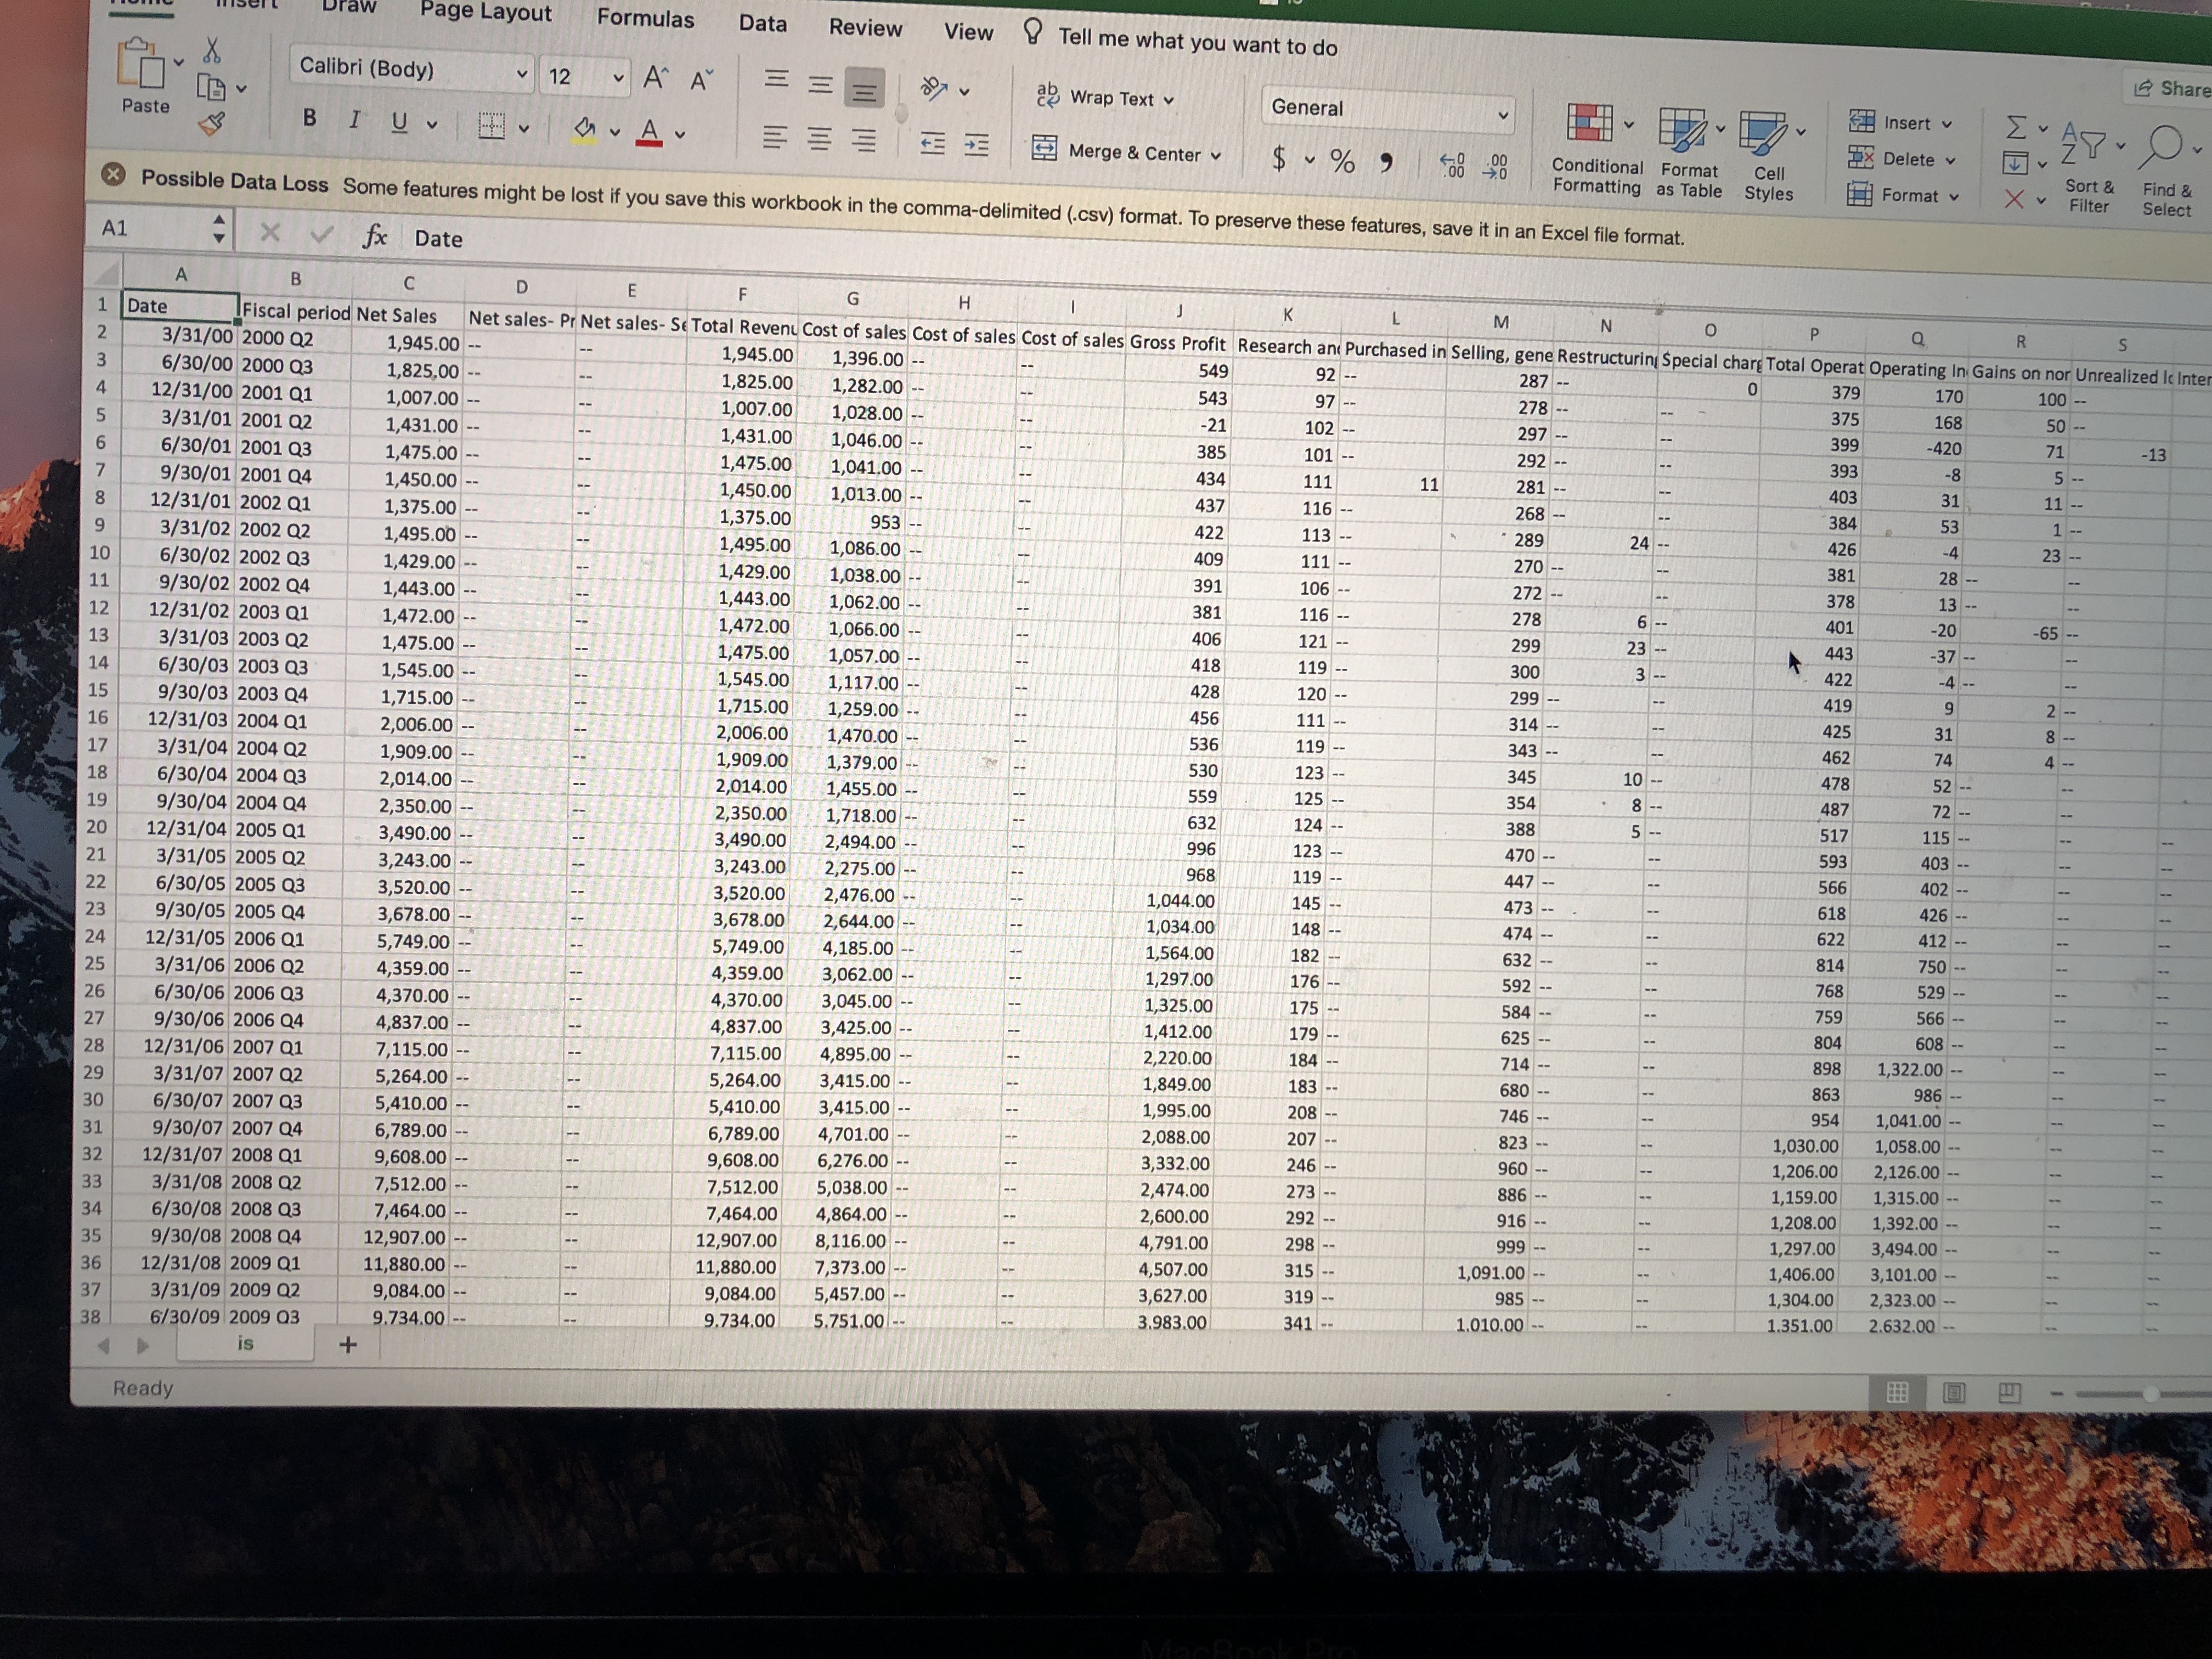Dismiss the Possible Data Loss warning
Screen dimensions: 2212x1659
[114, 175]
